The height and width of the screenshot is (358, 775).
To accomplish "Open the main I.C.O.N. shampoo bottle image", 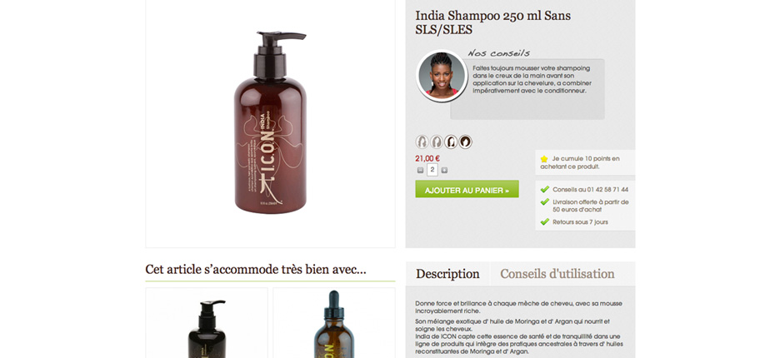I will point(270,122).
